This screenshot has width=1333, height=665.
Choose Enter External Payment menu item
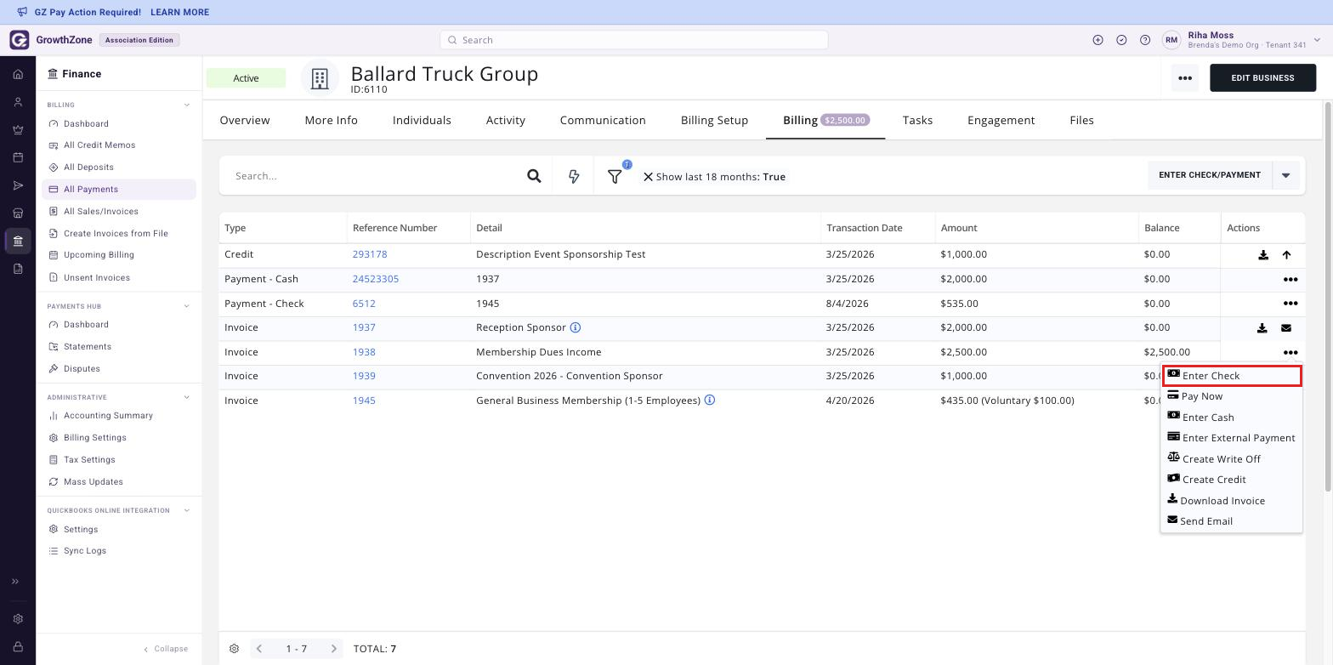click(x=1232, y=438)
